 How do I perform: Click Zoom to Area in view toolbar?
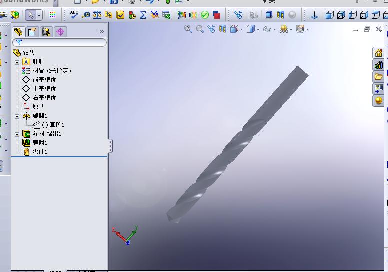coord(199,29)
